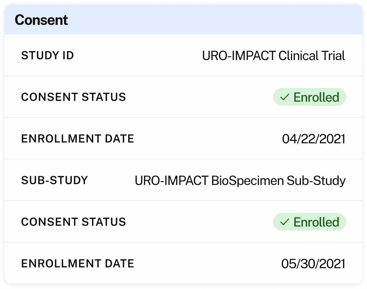Select the Enrolled badge under Study ID
The width and height of the screenshot is (367, 289).
pyautogui.click(x=309, y=97)
